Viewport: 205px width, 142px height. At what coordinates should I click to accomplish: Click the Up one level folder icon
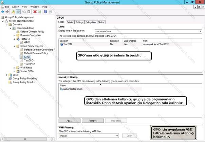click(13, 12)
